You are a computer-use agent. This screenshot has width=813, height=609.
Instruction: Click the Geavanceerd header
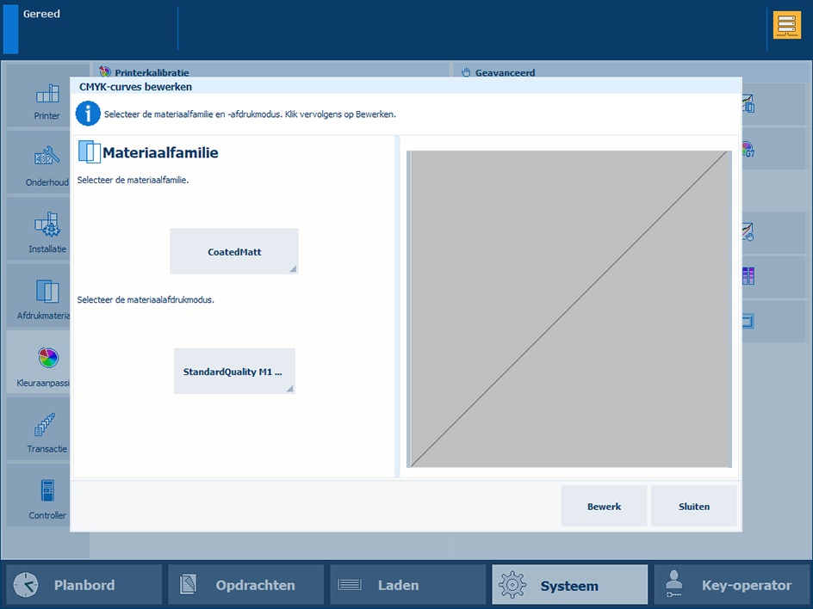tap(505, 72)
